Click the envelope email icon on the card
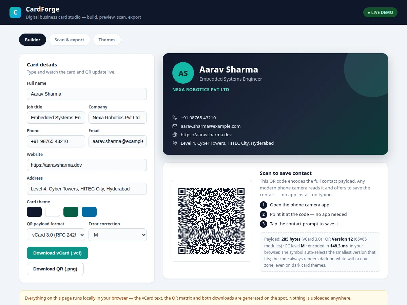The height and width of the screenshot is (305, 407). pyautogui.click(x=175, y=126)
